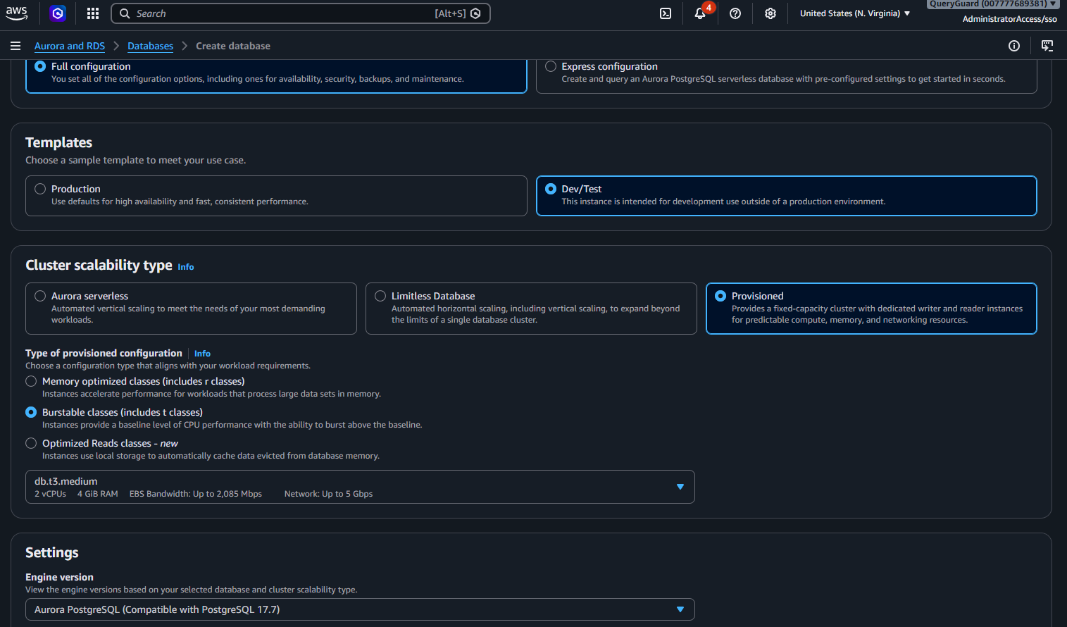Open the QueryGuard account menu
This screenshot has width=1067, height=627.
992,4
